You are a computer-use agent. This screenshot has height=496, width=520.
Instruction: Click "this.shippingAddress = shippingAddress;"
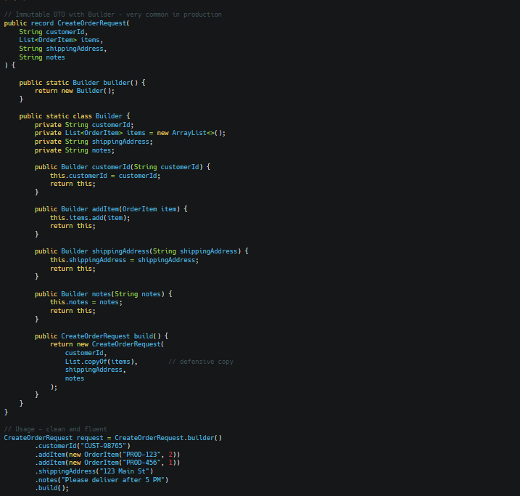124,260
